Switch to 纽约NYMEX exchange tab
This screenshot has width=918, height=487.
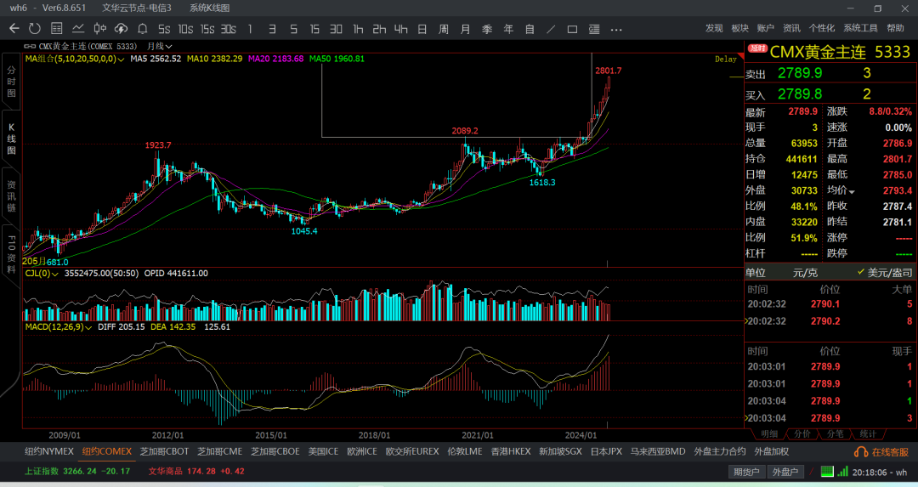pos(49,451)
